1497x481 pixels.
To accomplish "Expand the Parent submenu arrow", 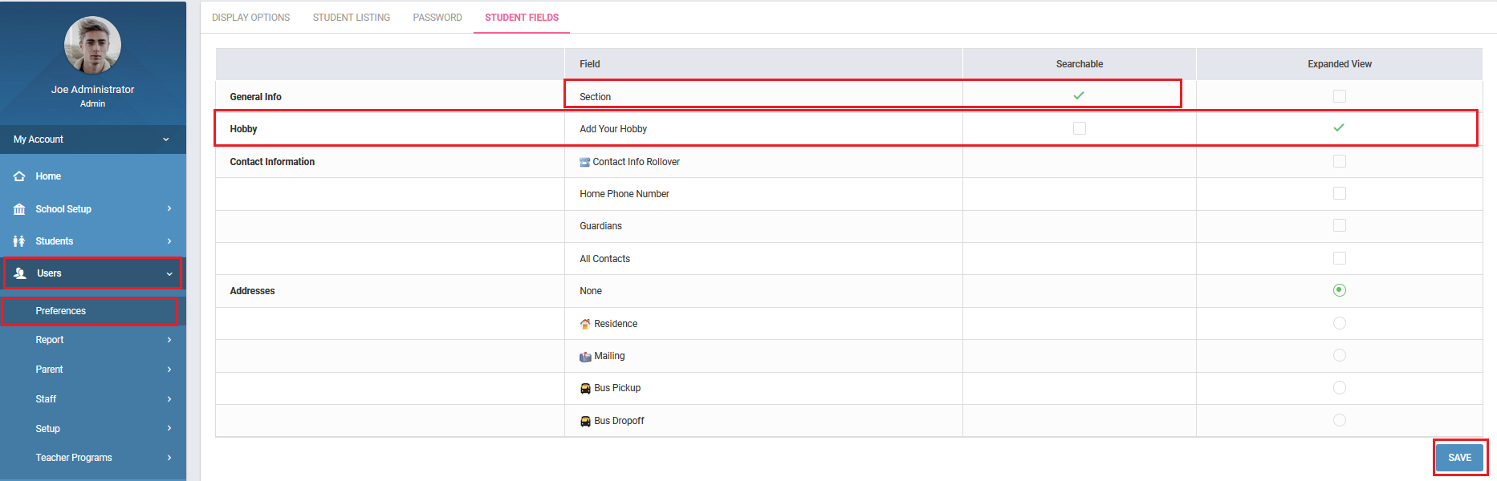I will [169, 370].
